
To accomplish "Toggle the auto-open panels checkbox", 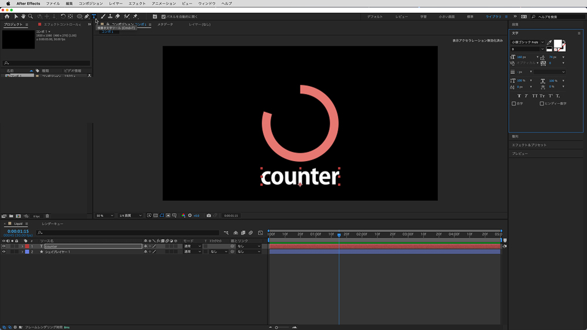I will point(163,17).
